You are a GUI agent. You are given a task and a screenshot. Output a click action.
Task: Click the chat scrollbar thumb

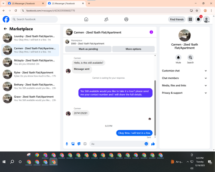(x=155, y=108)
